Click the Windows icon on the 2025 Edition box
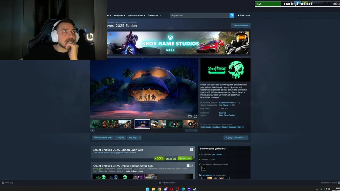The height and width of the screenshot is (191, 340). point(192,150)
